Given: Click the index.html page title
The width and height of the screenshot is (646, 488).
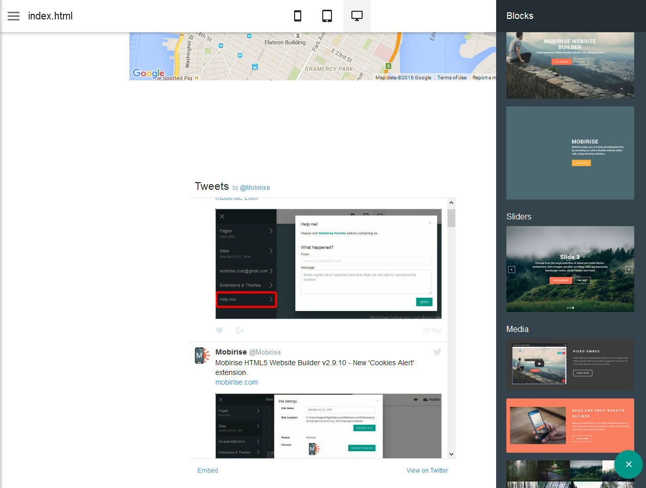Looking at the screenshot, I should 50,16.
